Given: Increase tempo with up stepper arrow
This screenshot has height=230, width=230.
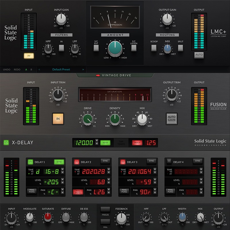Looking at the screenshot, I should (x=97, y=140).
